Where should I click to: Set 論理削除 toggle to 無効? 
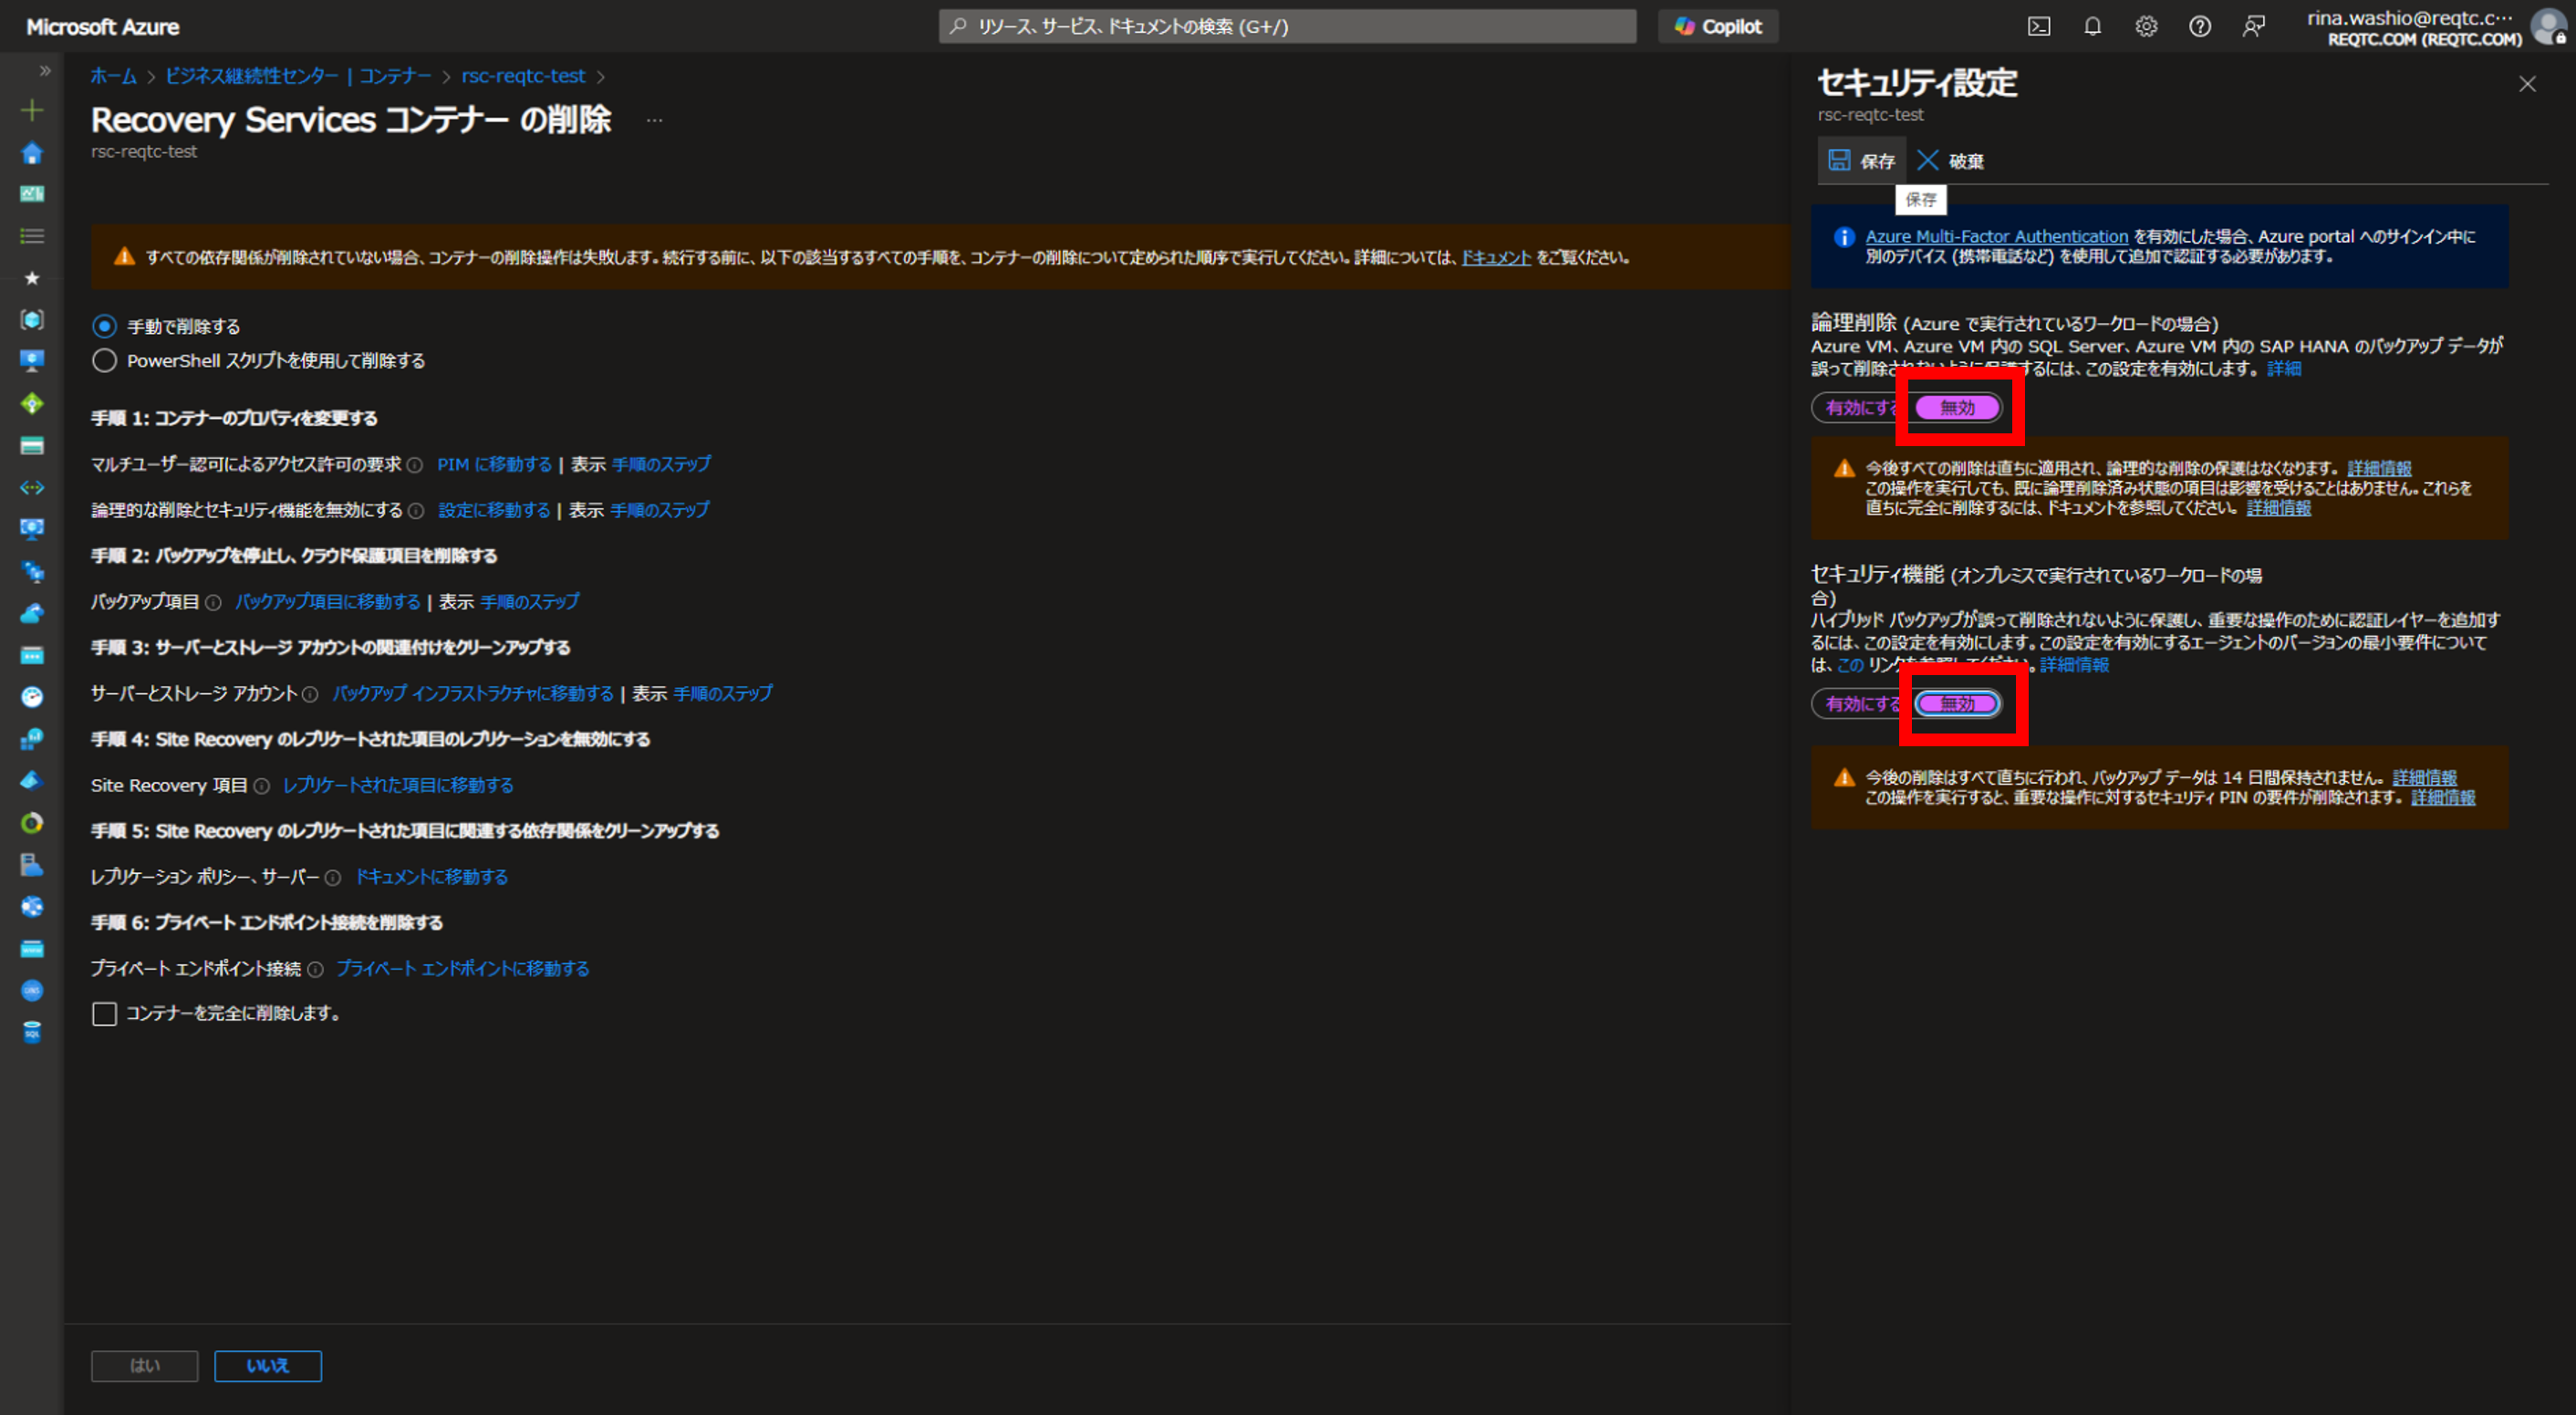click(1957, 408)
